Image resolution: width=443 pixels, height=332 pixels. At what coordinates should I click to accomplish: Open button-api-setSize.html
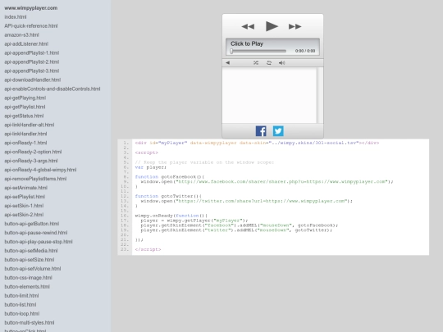click(x=30, y=260)
